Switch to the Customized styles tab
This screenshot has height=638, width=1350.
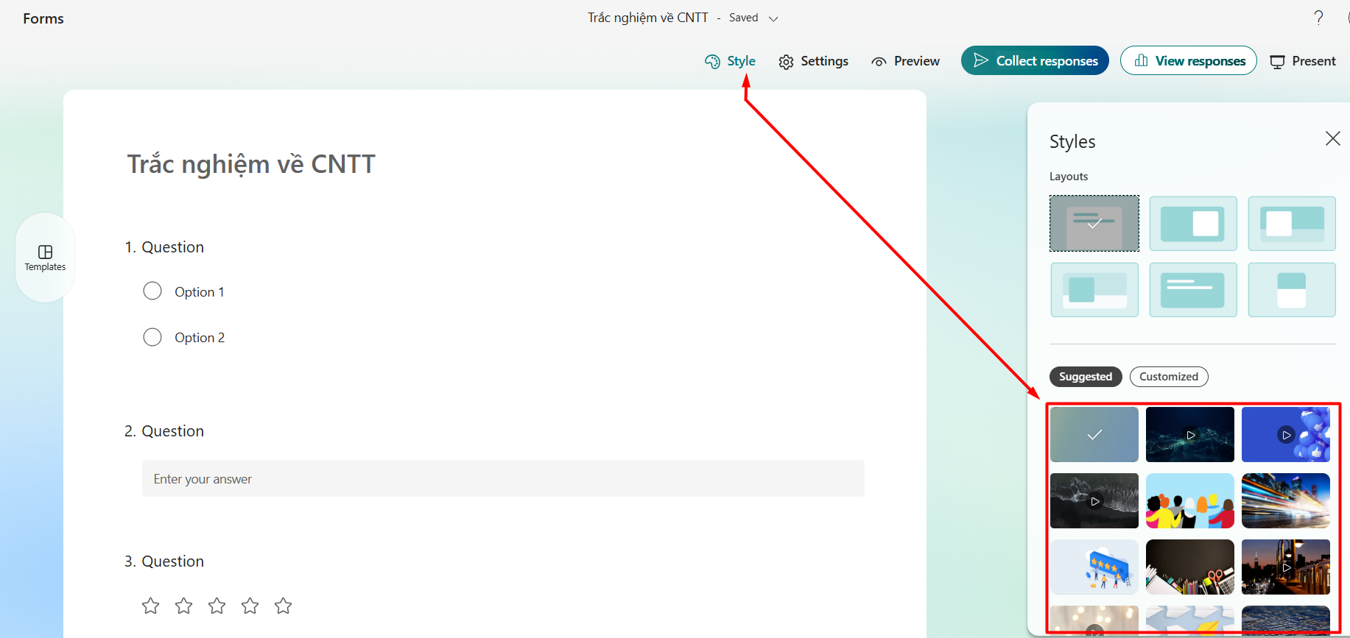(x=1168, y=377)
